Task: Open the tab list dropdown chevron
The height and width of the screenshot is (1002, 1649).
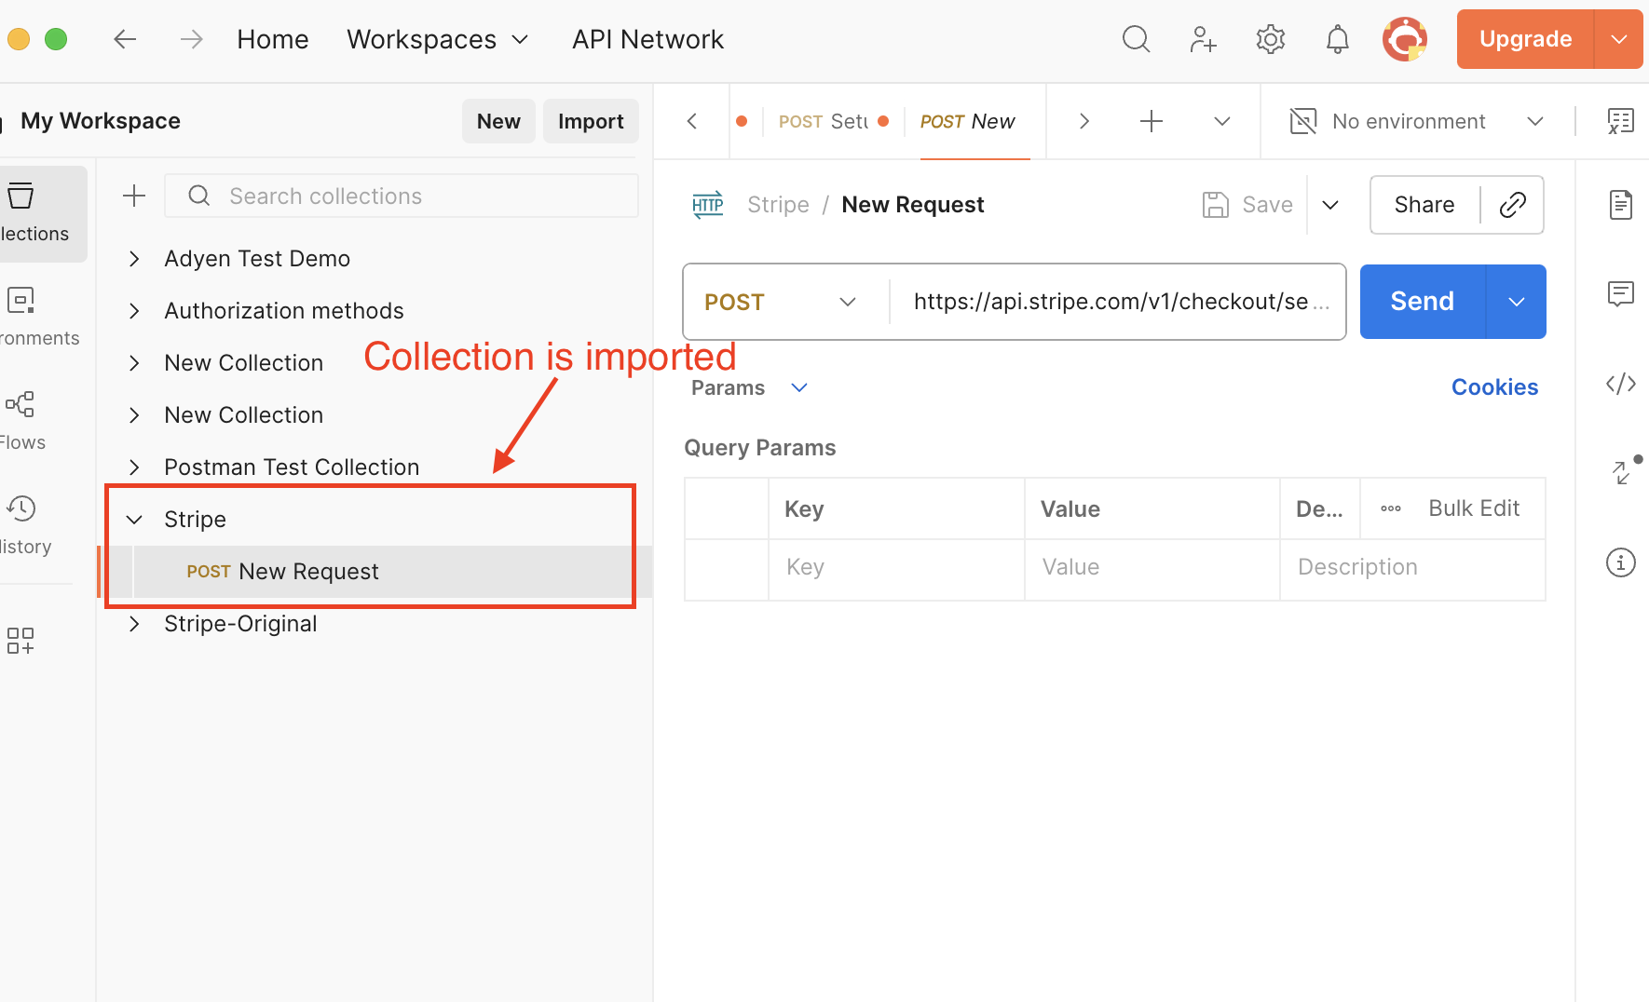Action: coord(1222,121)
